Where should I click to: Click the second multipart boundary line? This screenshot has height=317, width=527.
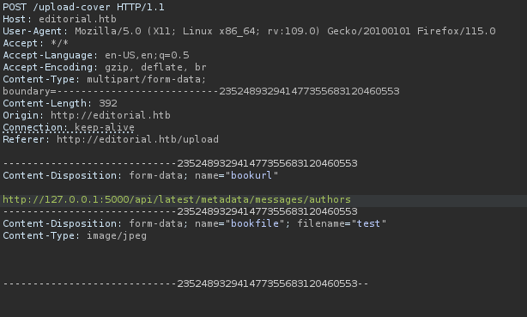coord(180,211)
